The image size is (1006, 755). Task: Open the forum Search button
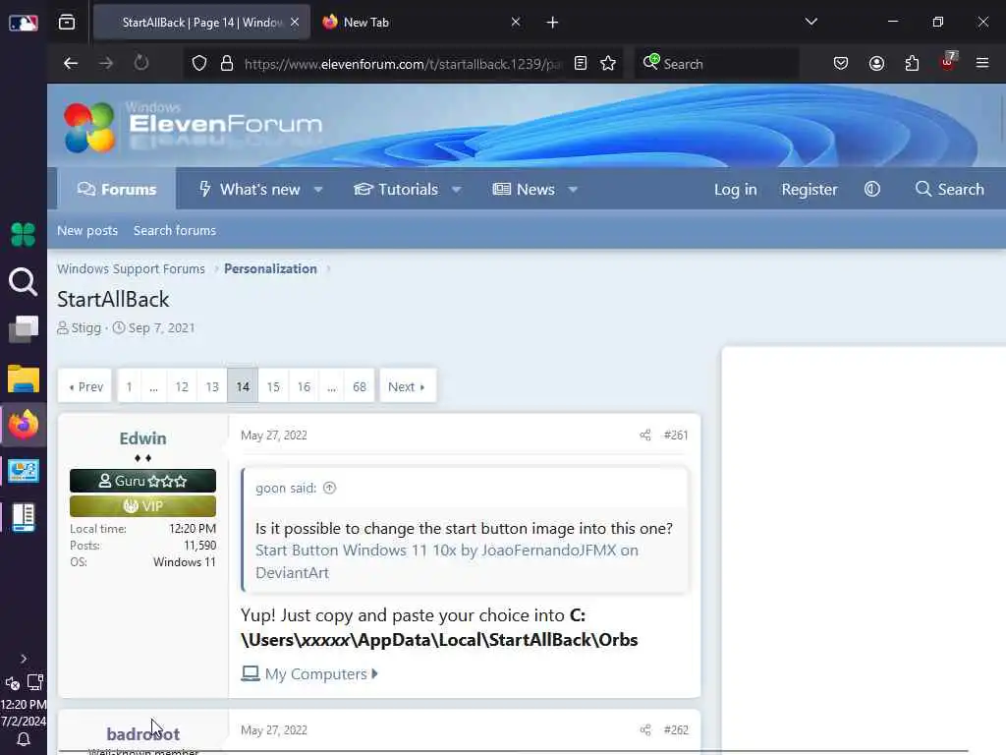point(950,189)
